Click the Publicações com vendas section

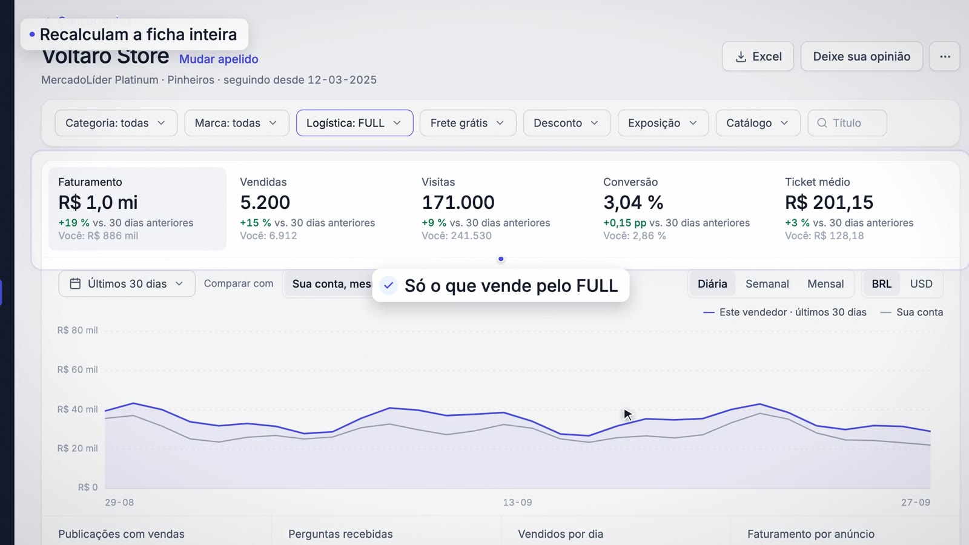coord(121,534)
